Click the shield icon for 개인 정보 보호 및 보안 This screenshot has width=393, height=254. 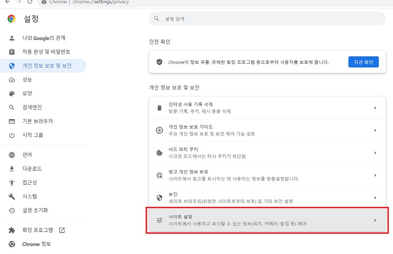coord(12,66)
